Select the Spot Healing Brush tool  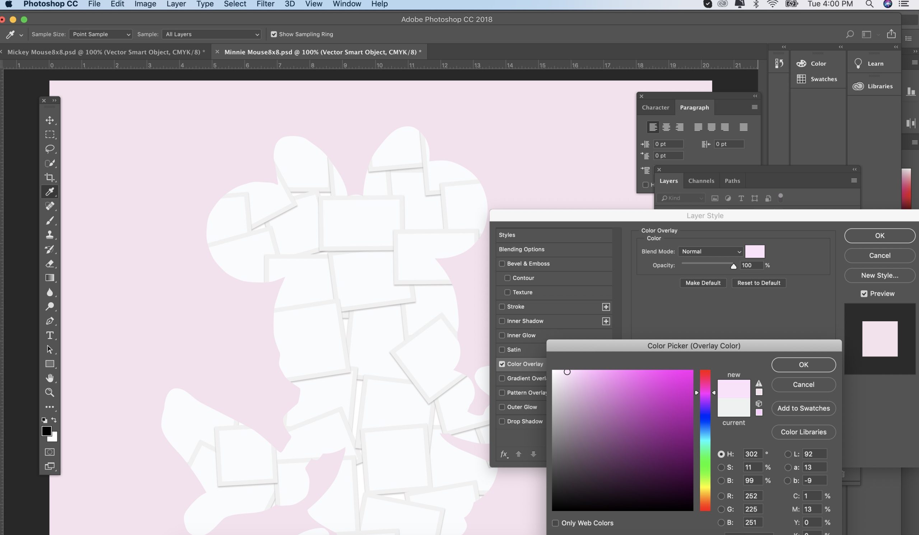click(x=50, y=206)
